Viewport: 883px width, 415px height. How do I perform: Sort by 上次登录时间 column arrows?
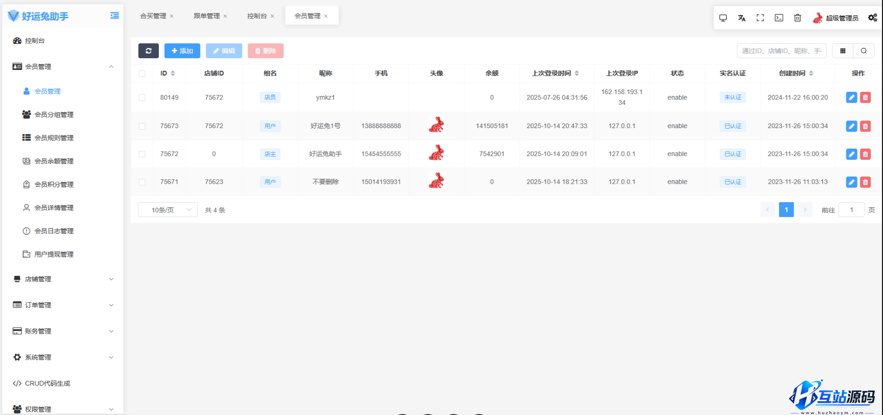tap(577, 74)
